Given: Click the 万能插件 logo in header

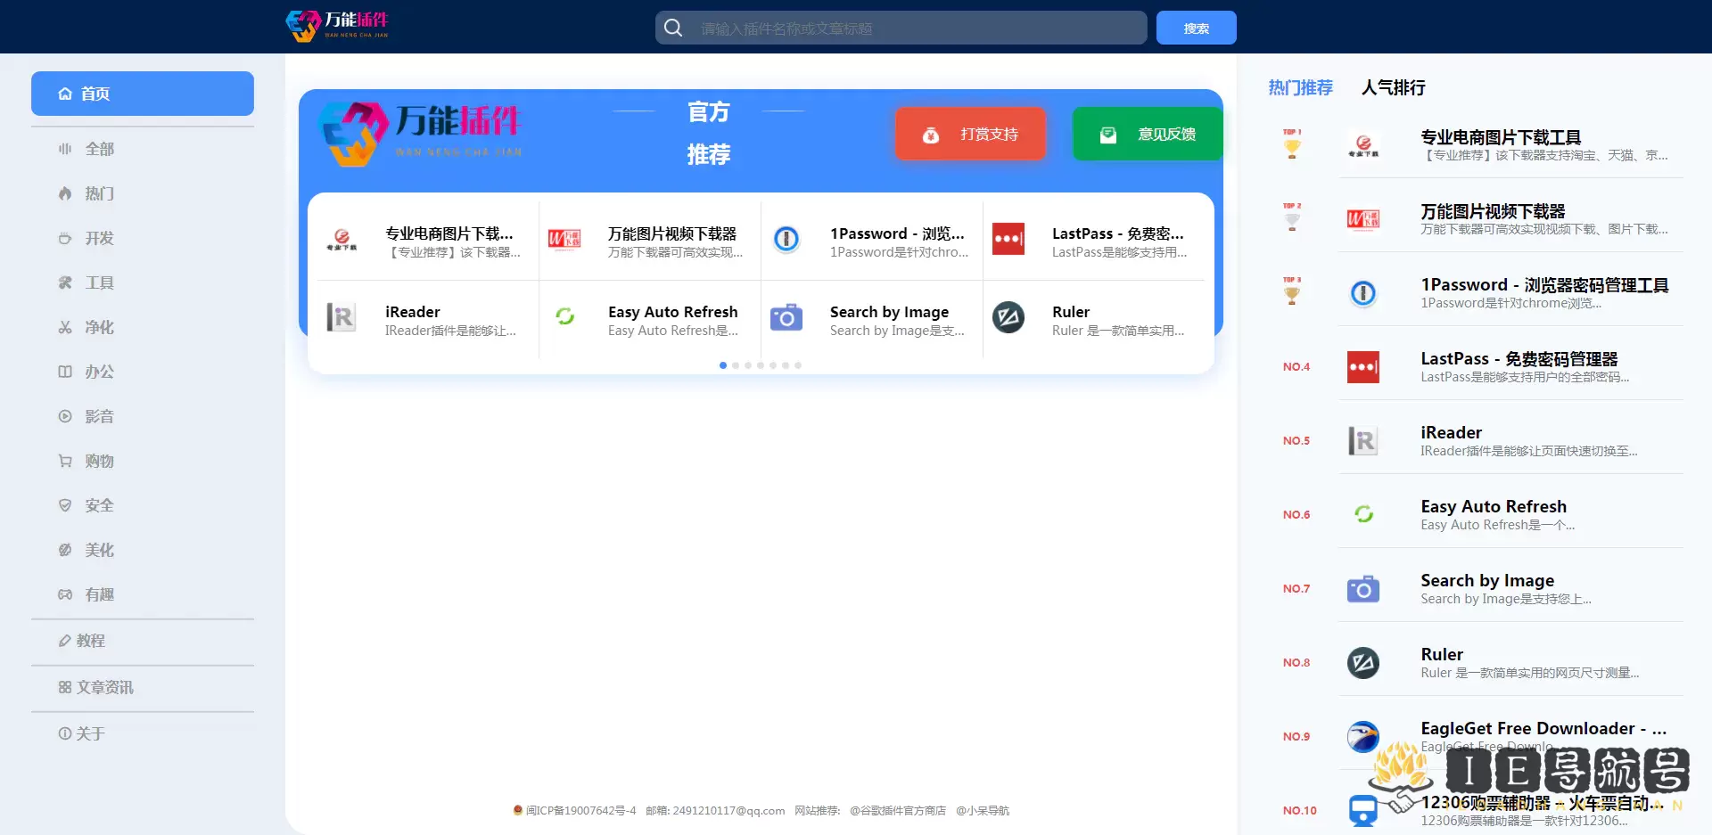Looking at the screenshot, I should coord(337,25).
